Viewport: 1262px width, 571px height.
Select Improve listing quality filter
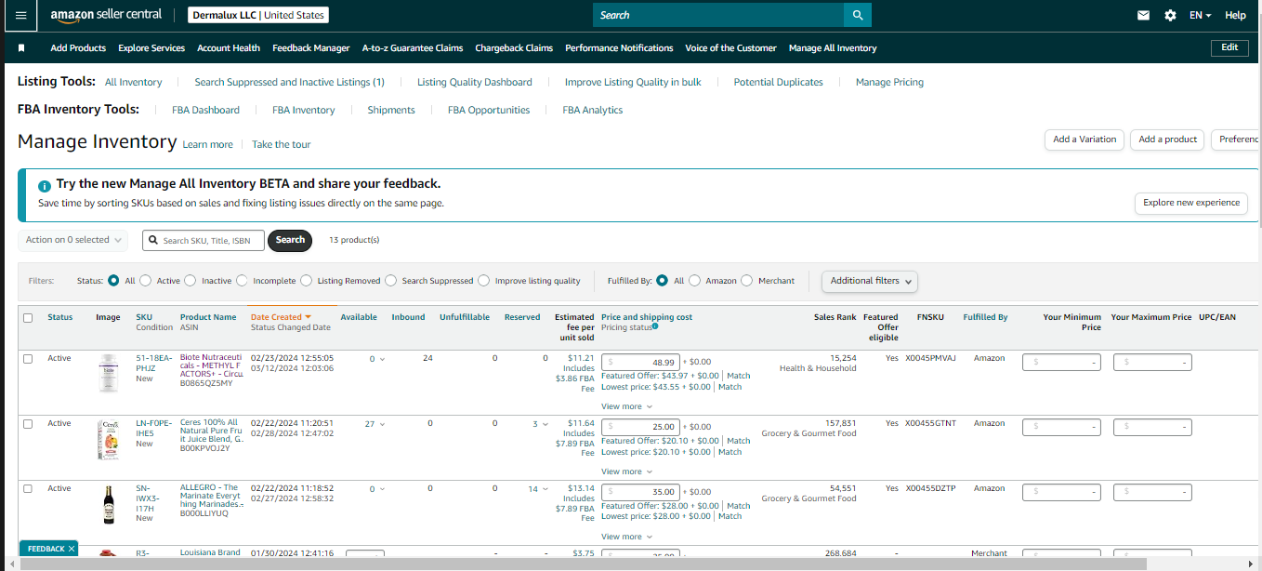483,280
